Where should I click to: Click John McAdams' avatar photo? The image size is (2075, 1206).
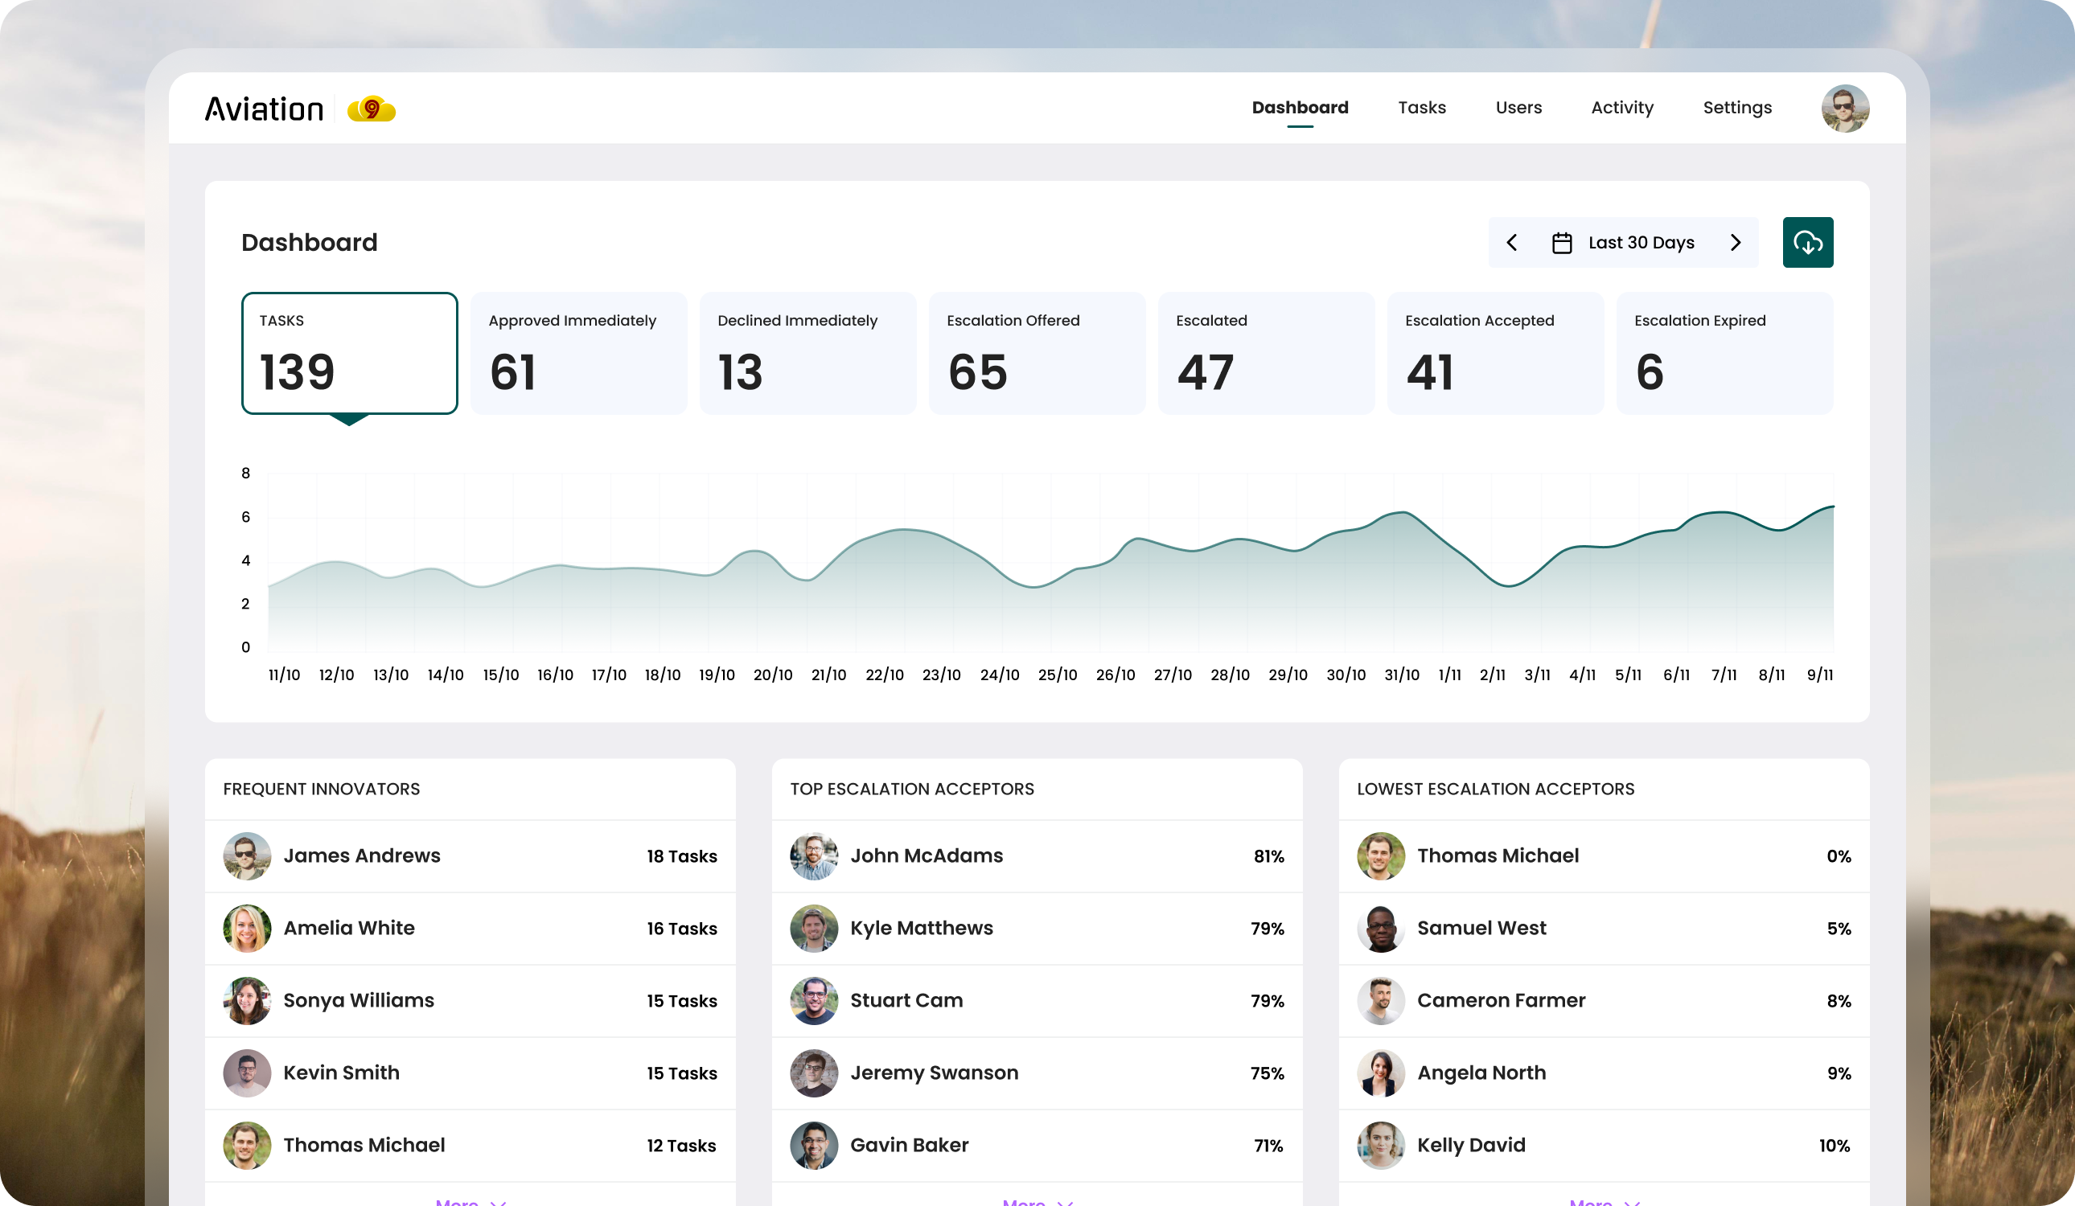[x=814, y=855]
